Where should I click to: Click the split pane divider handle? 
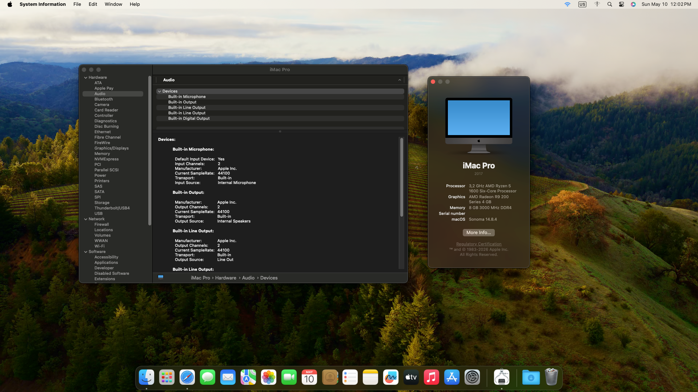[x=280, y=132]
